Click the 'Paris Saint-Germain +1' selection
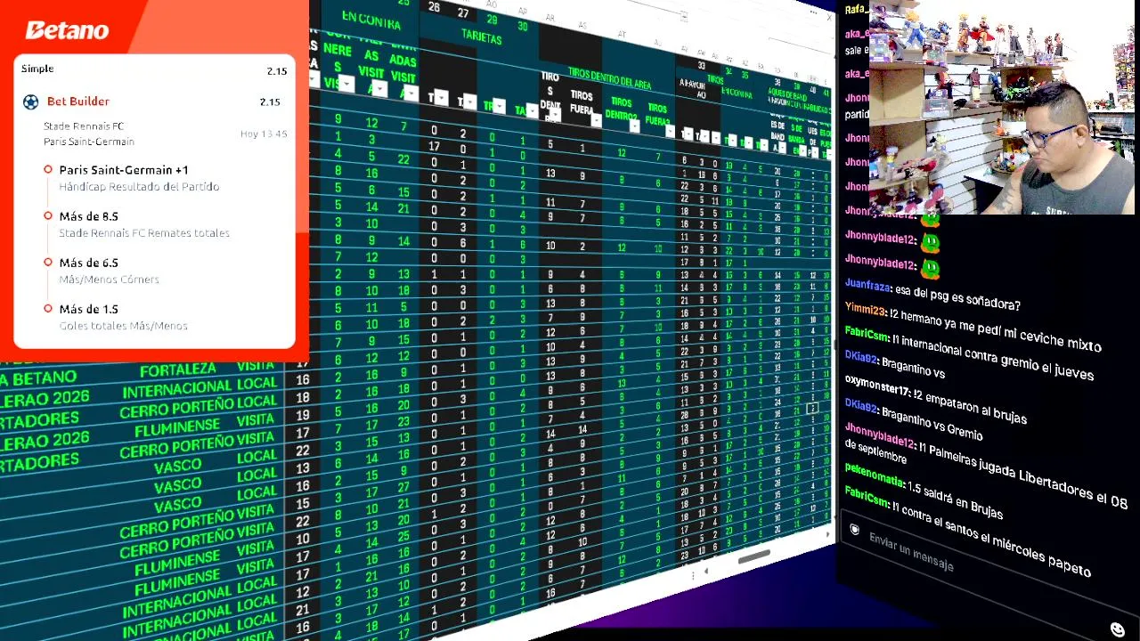Viewport: 1140px width, 641px height. (124, 170)
